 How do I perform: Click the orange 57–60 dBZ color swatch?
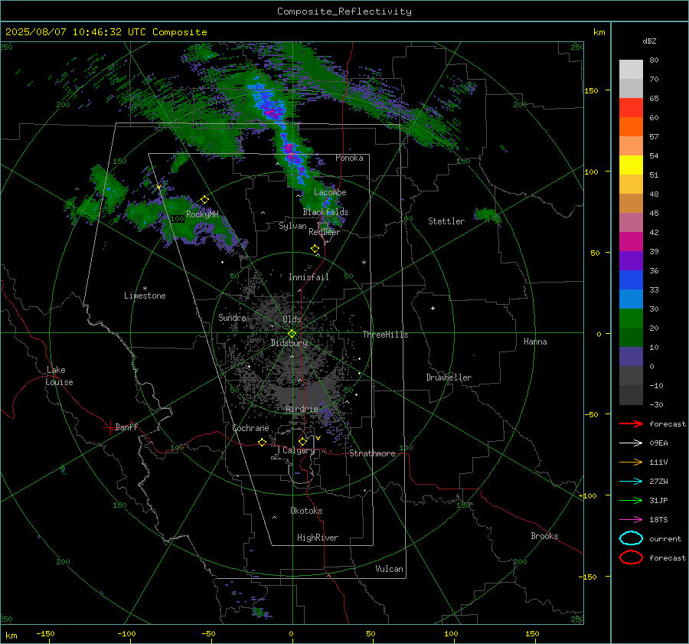pos(631,126)
